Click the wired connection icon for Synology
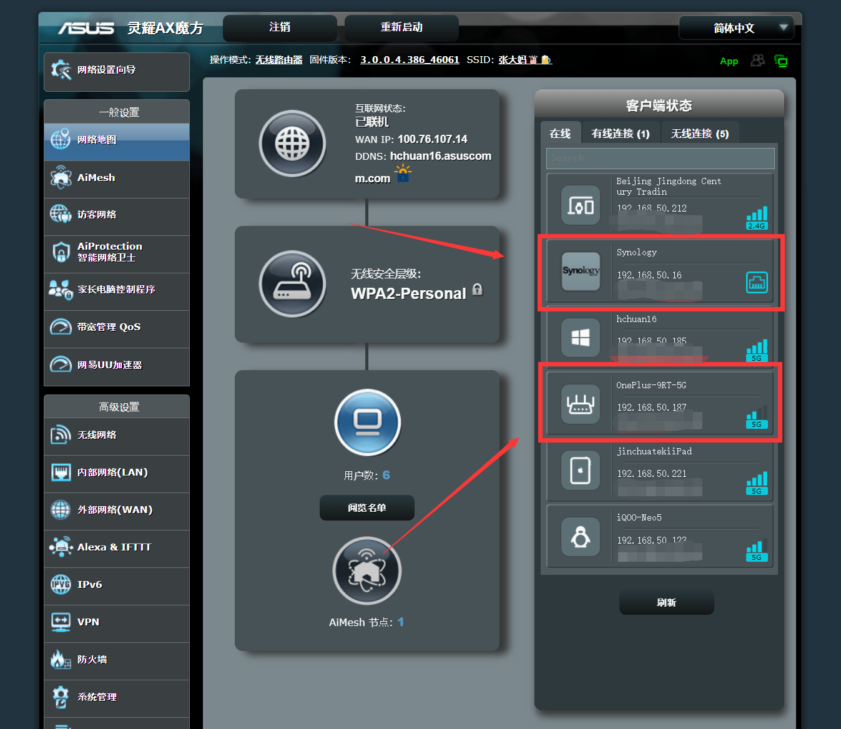This screenshot has height=729, width=841. click(x=757, y=283)
